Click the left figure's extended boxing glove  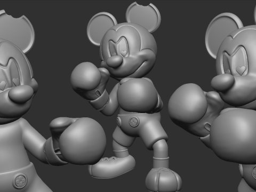pos(78,141)
